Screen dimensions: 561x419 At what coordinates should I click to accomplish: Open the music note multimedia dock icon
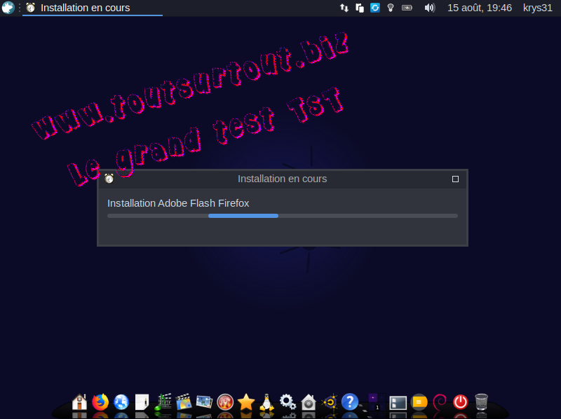pyautogui.click(x=163, y=402)
